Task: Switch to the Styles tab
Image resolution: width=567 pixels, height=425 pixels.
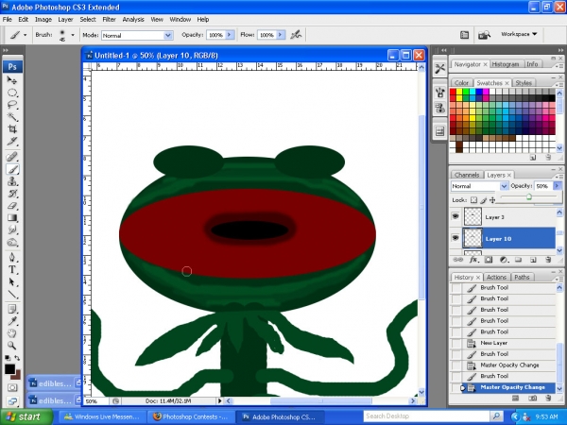Action: tap(524, 83)
